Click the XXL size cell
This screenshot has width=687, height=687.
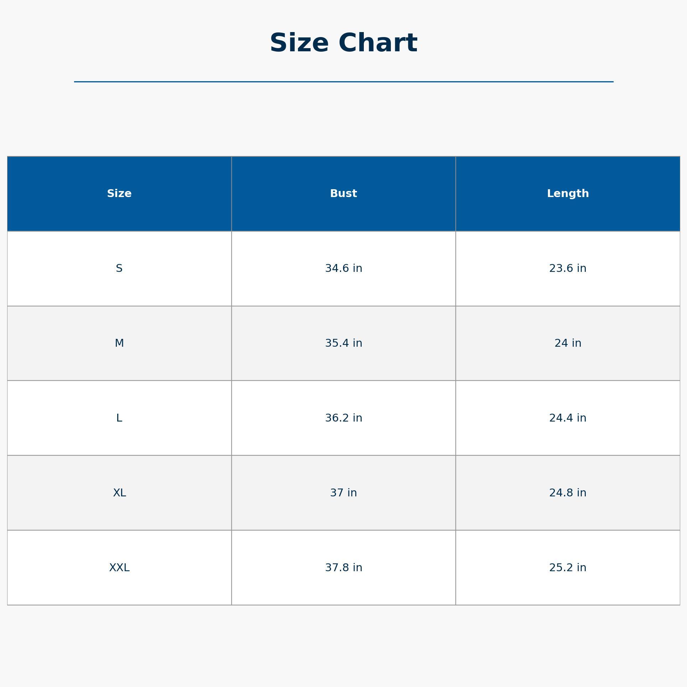(x=119, y=568)
